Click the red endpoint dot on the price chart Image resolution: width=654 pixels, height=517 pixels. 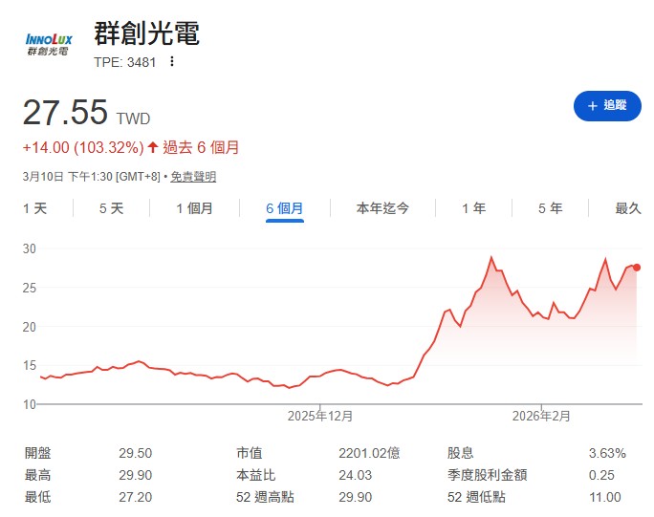[x=637, y=268]
